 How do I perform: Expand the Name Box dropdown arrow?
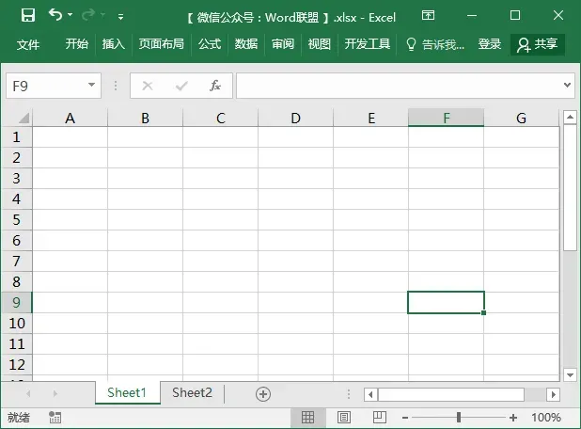91,86
